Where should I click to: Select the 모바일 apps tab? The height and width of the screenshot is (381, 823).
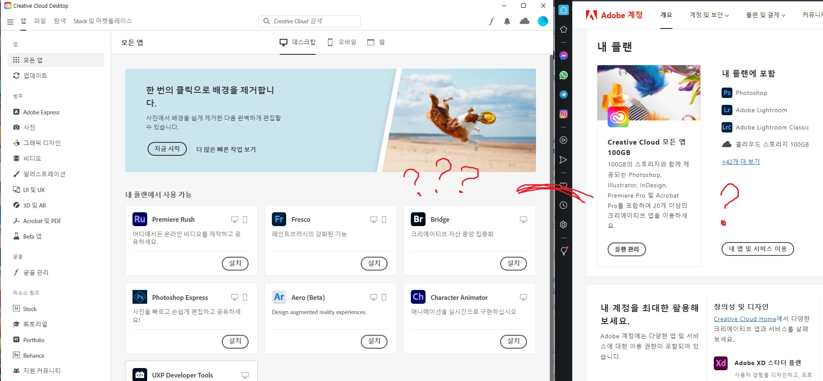coord(342,42)
